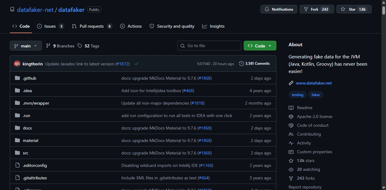
Task: Open the src folder
Action: [x=26, y=153]
